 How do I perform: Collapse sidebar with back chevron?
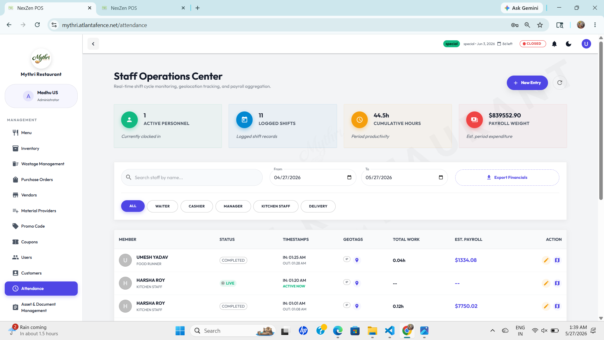pyautogui.click(x=93, y=44)
